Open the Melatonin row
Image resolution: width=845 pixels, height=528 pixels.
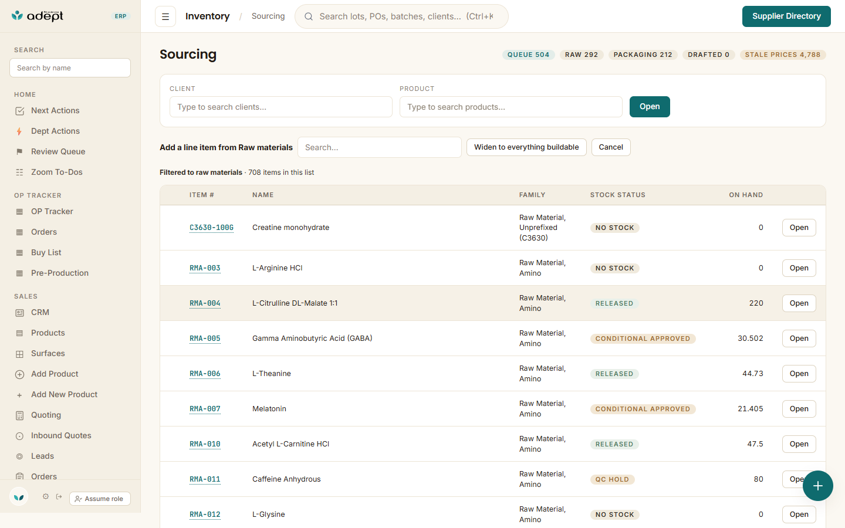[799, 409]
